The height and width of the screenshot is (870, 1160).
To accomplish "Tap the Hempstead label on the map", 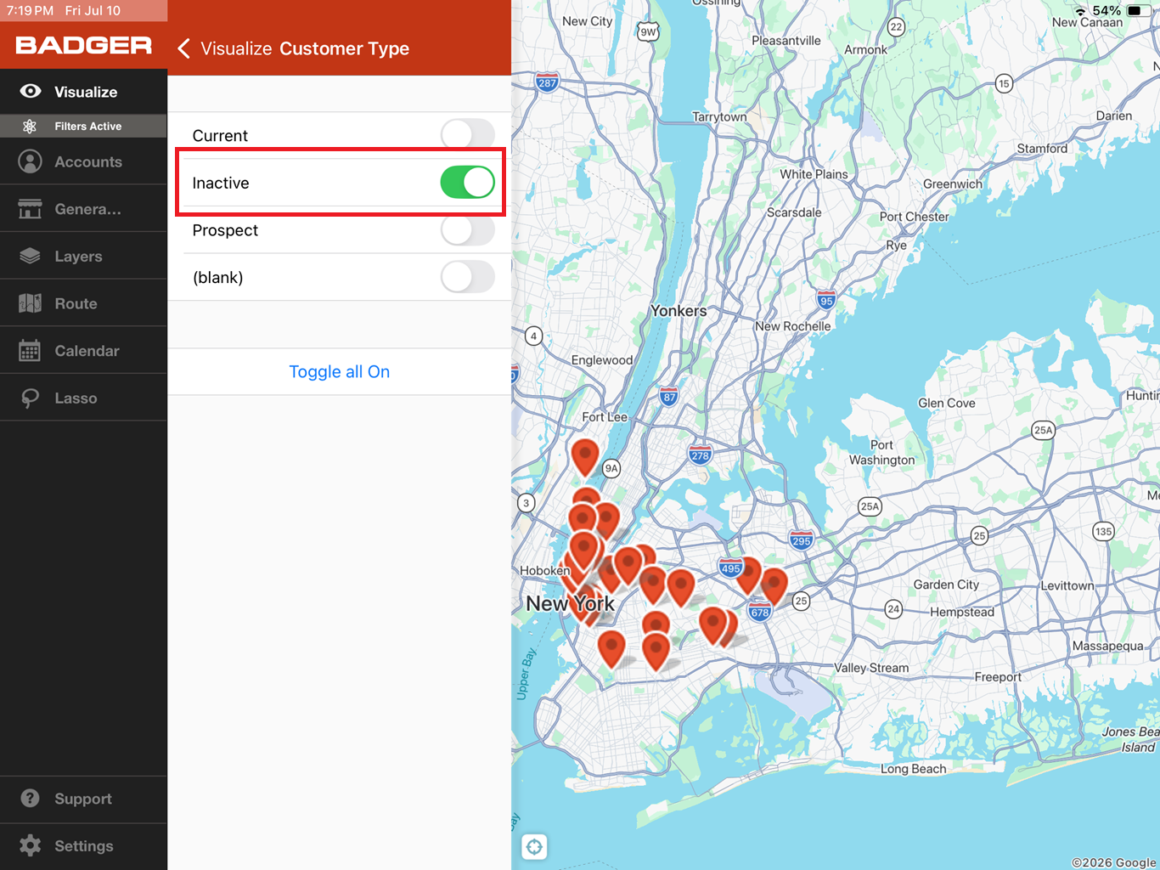I will [962, 612].
